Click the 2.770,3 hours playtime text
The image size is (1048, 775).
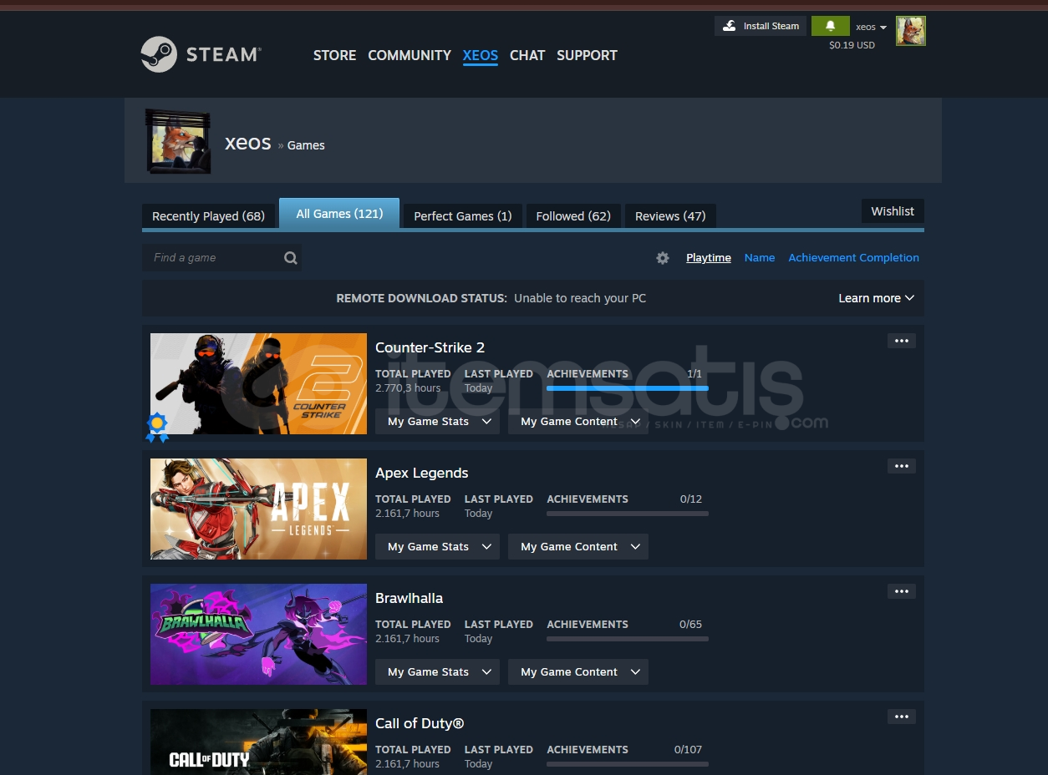click(x=408, y=388)
